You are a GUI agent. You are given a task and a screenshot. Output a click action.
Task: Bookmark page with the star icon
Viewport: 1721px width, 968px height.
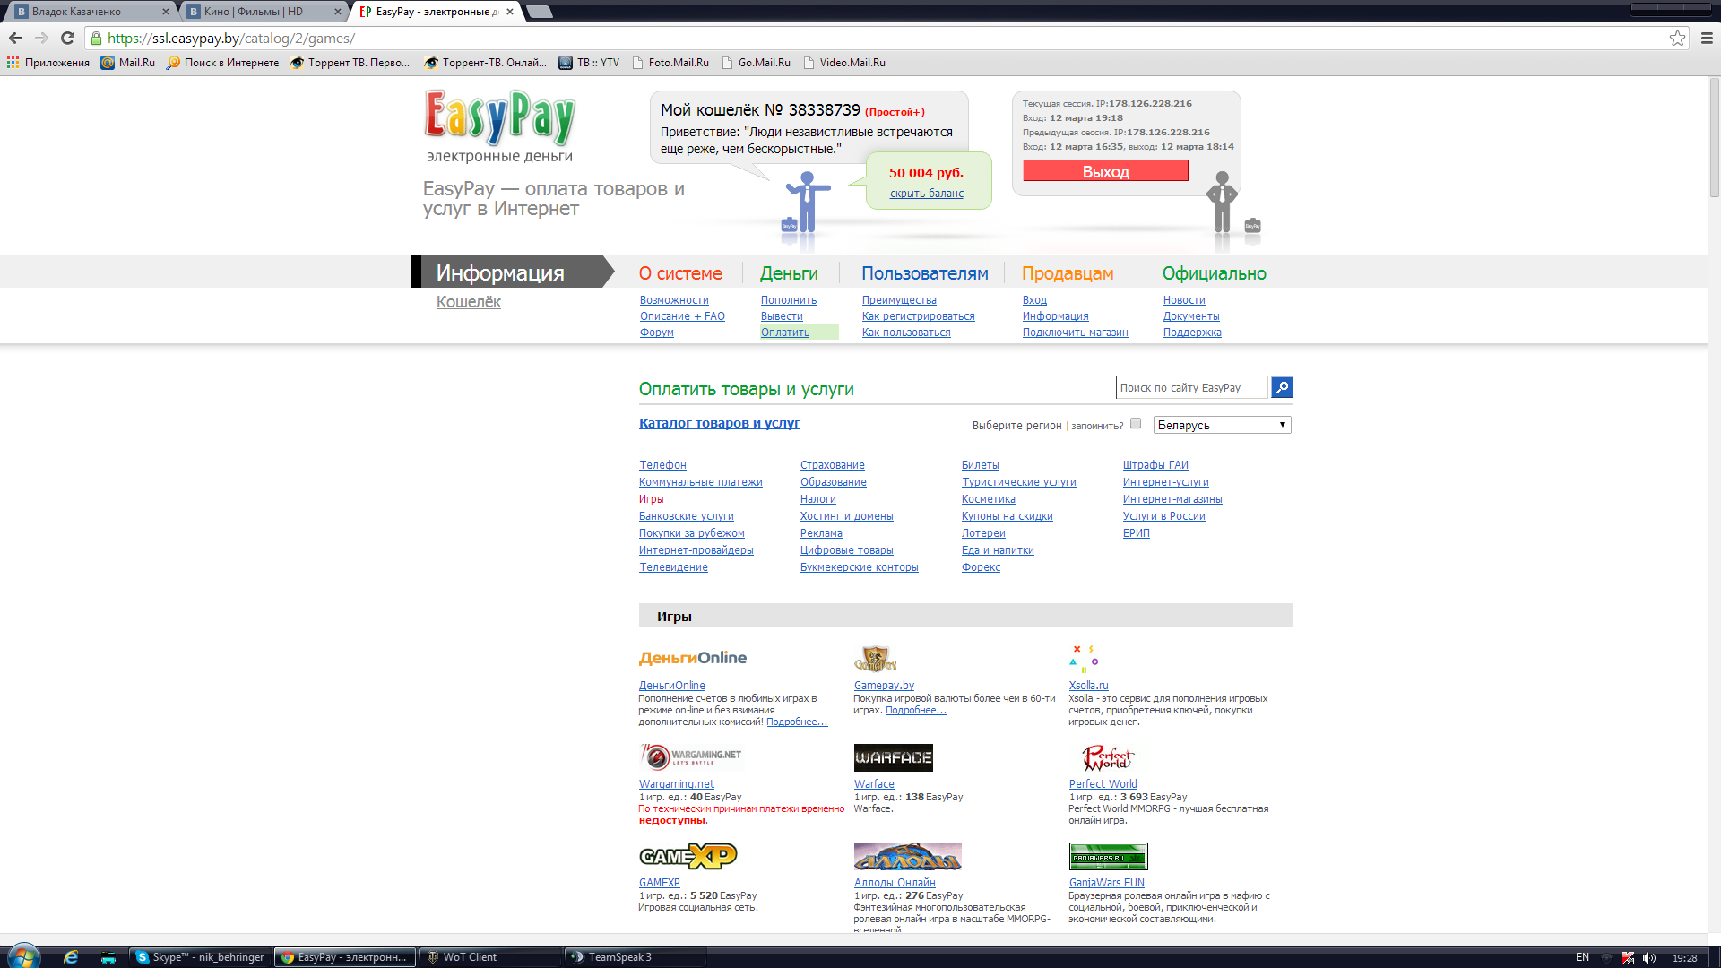1677,38
